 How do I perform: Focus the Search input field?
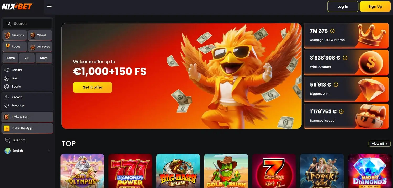pos(27,24)
